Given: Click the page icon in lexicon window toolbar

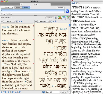Looking at the screenshot, I should [79, 3].
